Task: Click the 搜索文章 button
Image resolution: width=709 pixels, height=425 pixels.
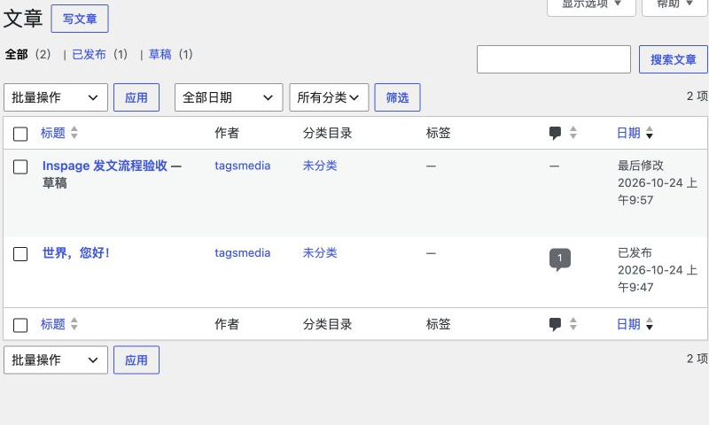Action: pyautogui.click(x=674, y=59)
